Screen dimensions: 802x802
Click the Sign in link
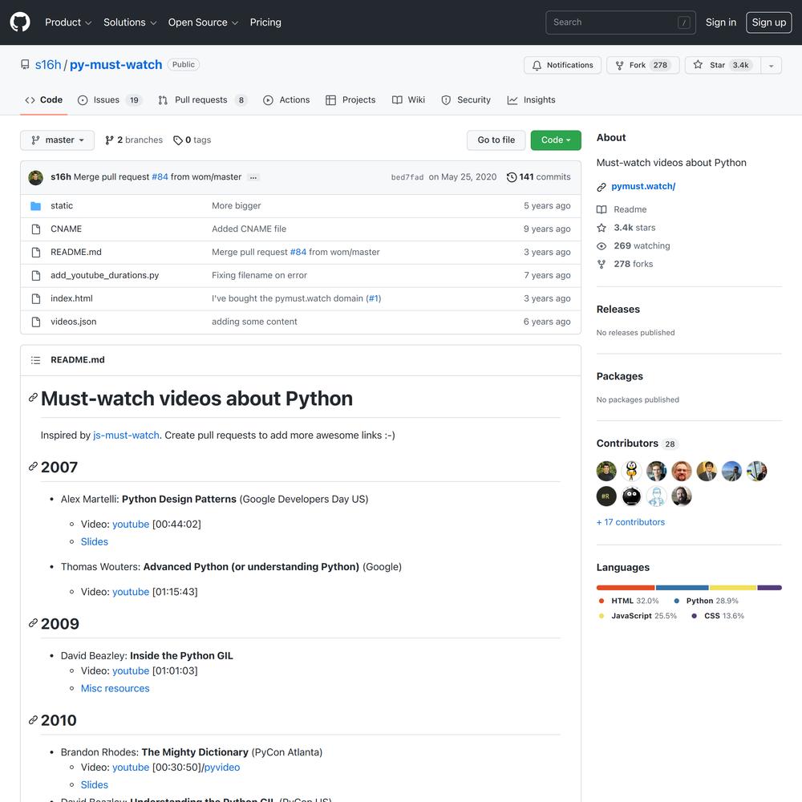click(x=721, y=22)
